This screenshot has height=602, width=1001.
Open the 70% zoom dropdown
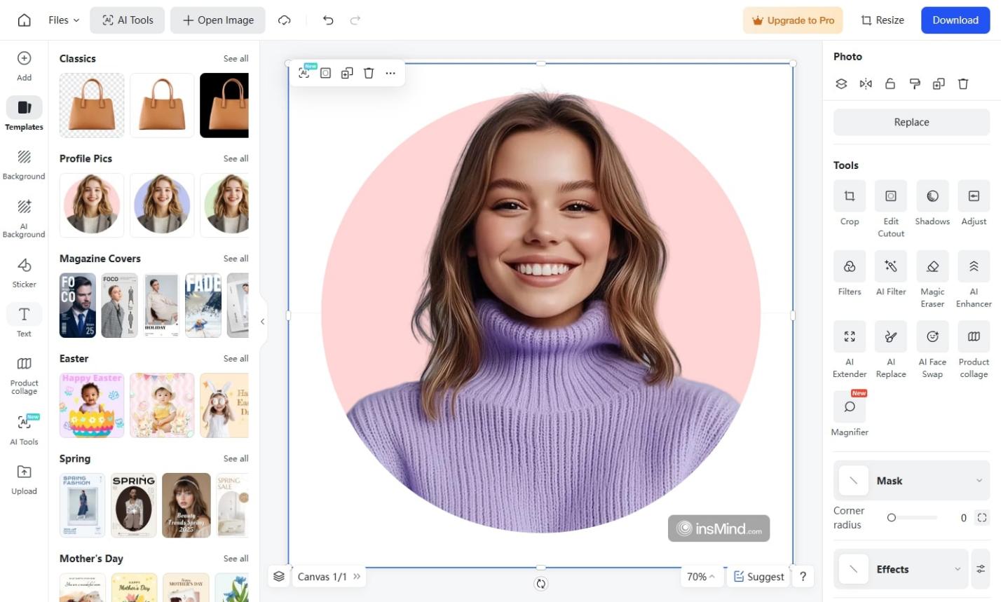point(701,576)
